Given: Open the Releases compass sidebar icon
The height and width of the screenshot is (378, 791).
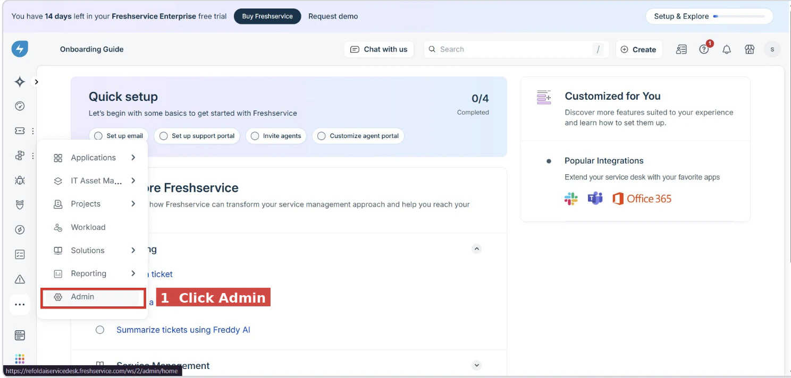Looking at the screenshot, I should 20,230.
